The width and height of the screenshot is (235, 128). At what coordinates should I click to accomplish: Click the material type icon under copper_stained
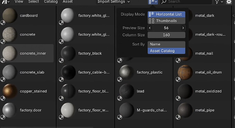coord(3,98)
